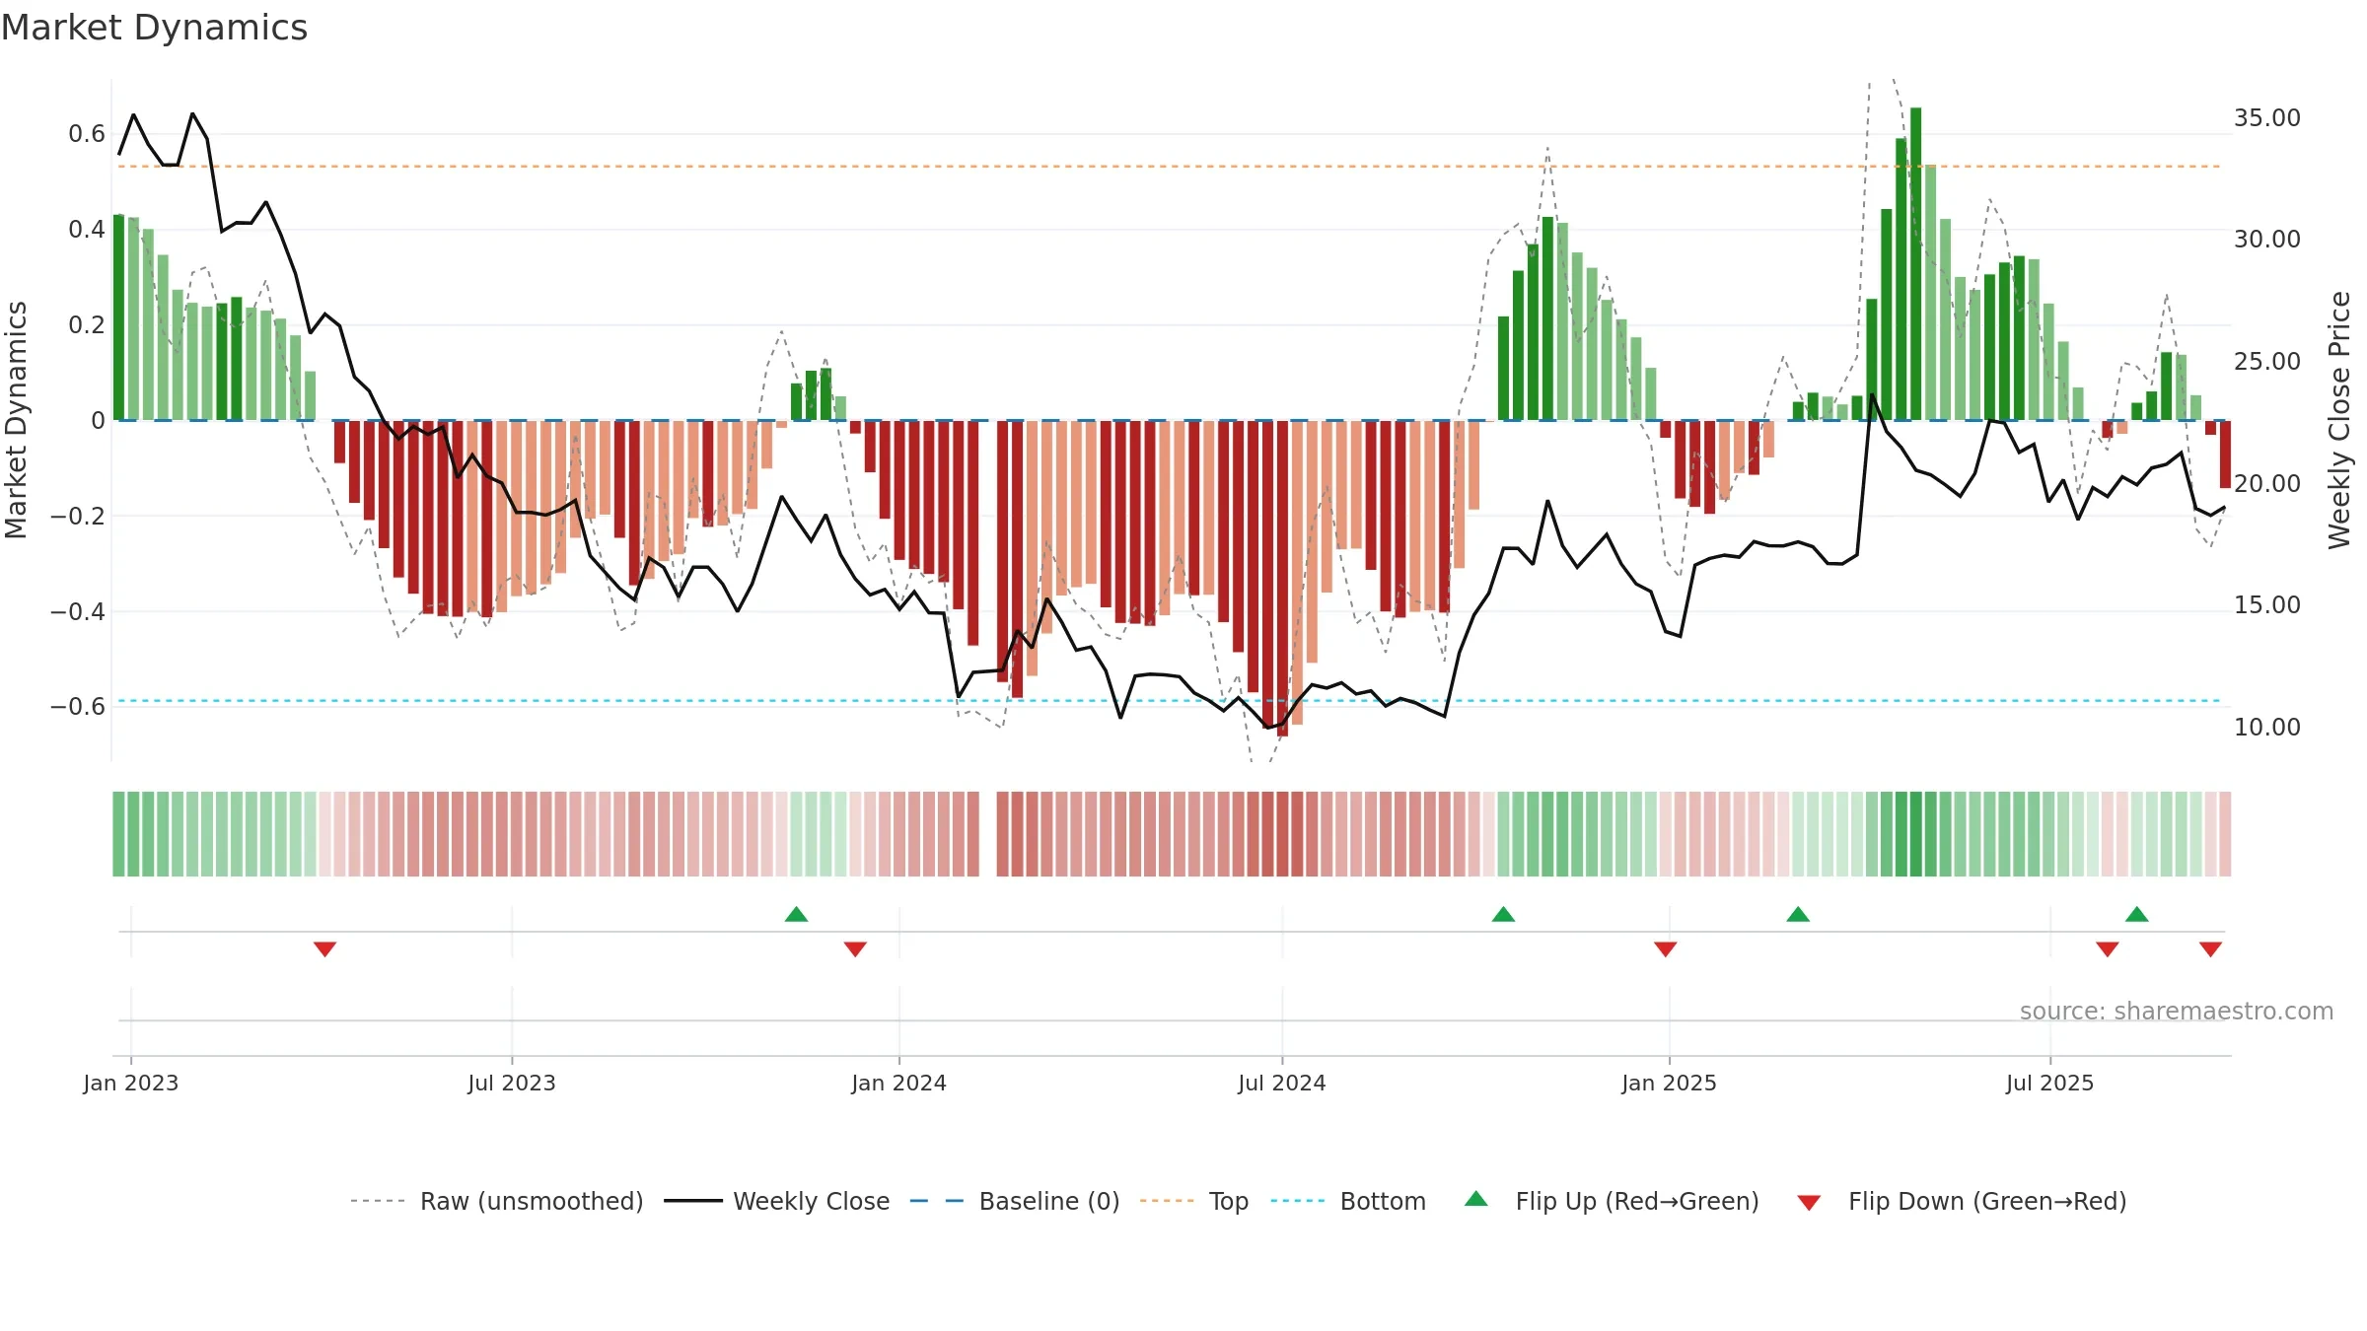
Task: Toggle the Bottom legend entry
Action: (1348, 1201)
